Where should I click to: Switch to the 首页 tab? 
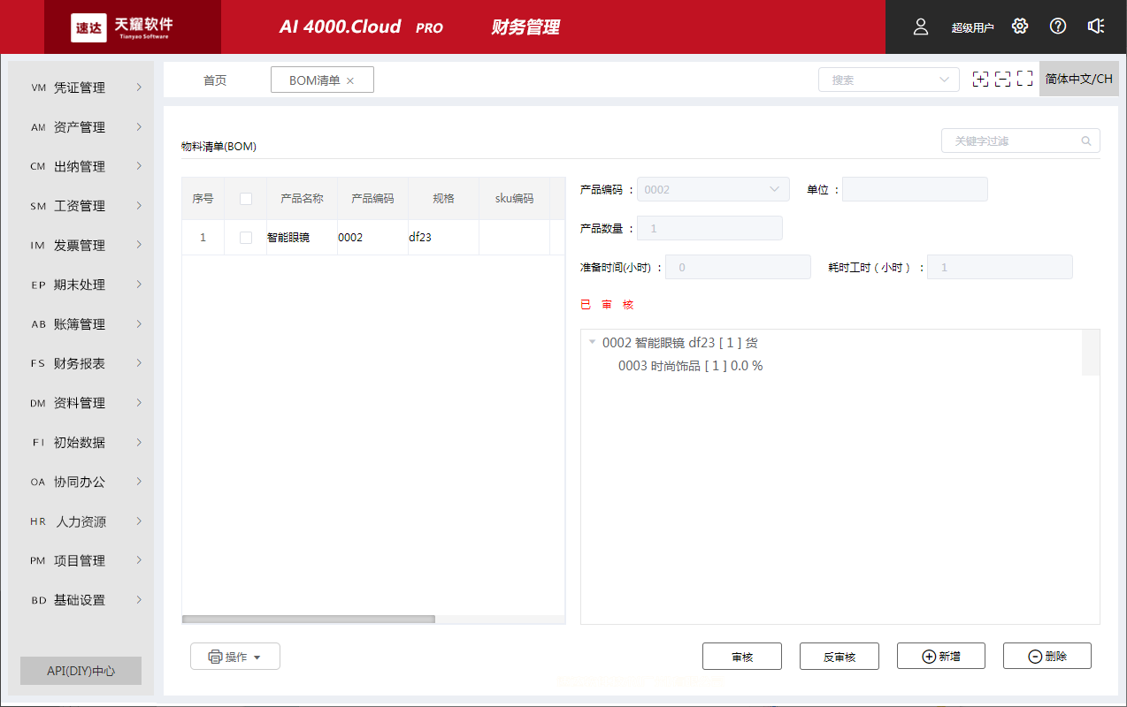click(214, 79)
